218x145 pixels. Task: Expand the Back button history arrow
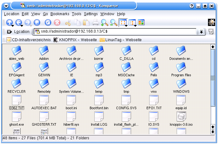point(22,26)
